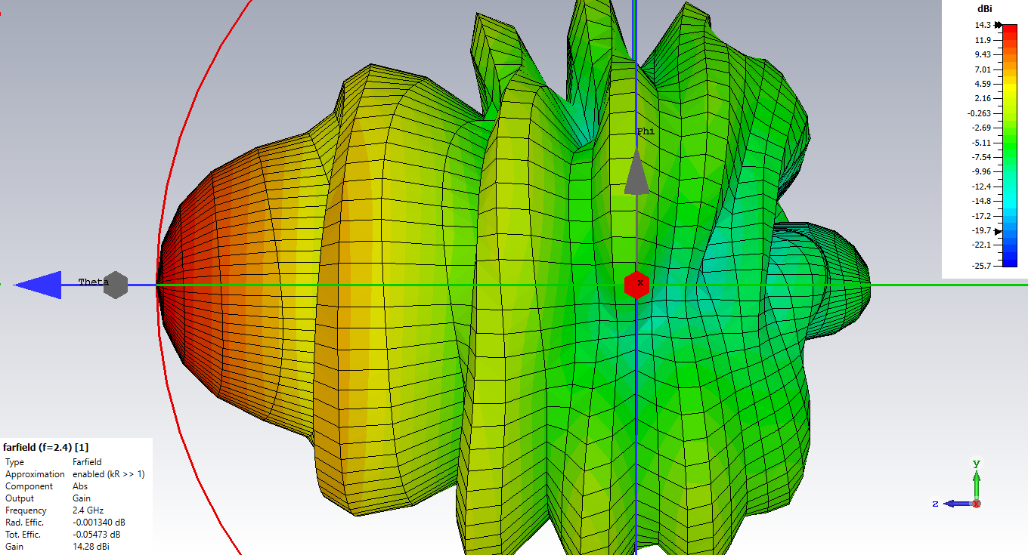Grab the 14.3 maximum marker on color scale
Image resolution: width=1028 pixels, height=555 pixels.
point(999,25)
